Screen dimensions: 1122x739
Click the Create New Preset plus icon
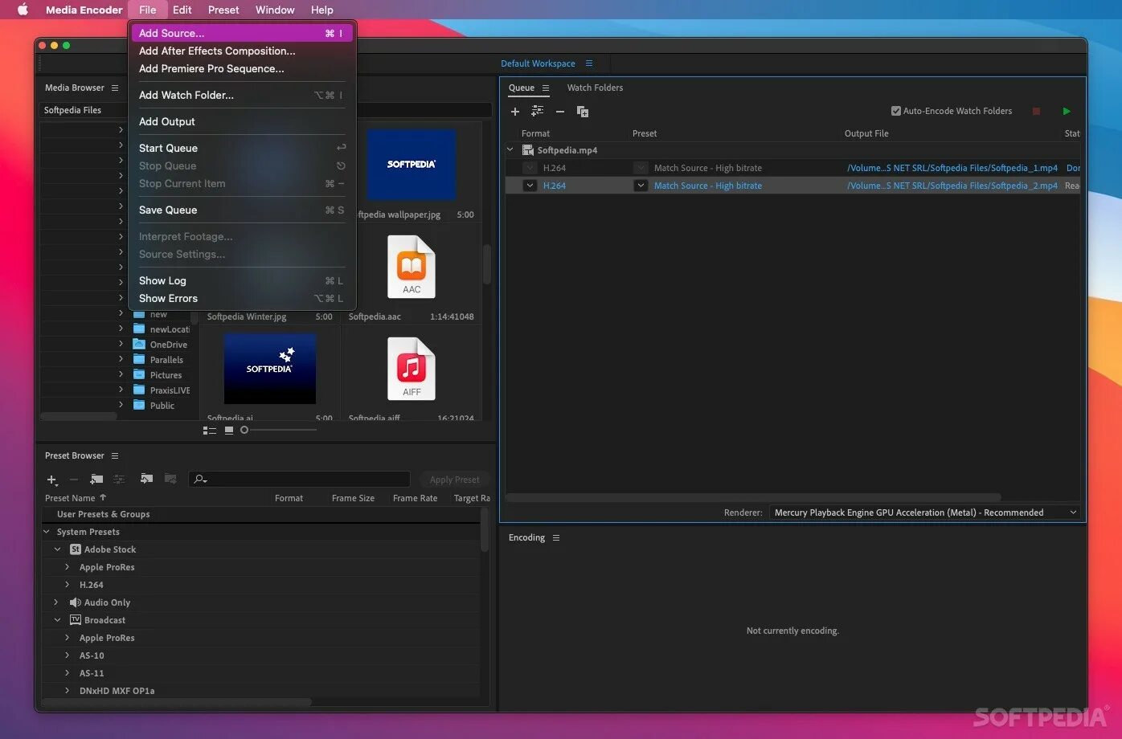(x=52, y=480)
